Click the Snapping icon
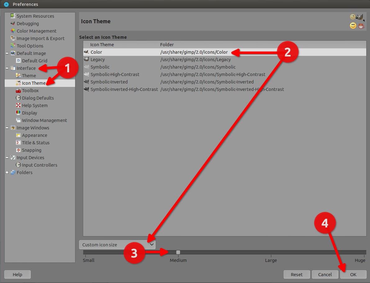The image size is (370, 283). tap(18, 150)
